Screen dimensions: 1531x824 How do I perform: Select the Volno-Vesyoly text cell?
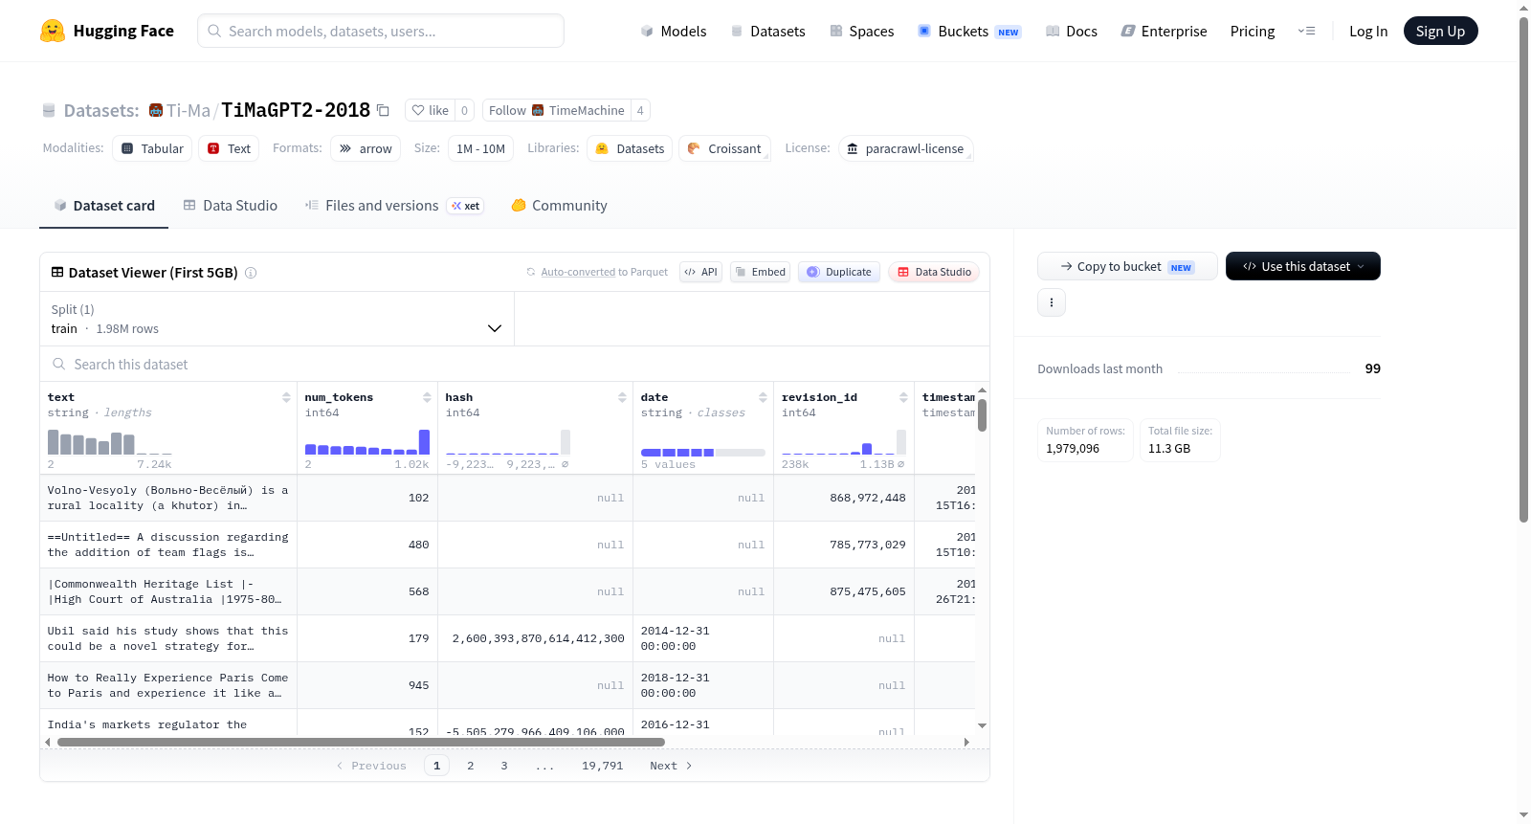168,498
